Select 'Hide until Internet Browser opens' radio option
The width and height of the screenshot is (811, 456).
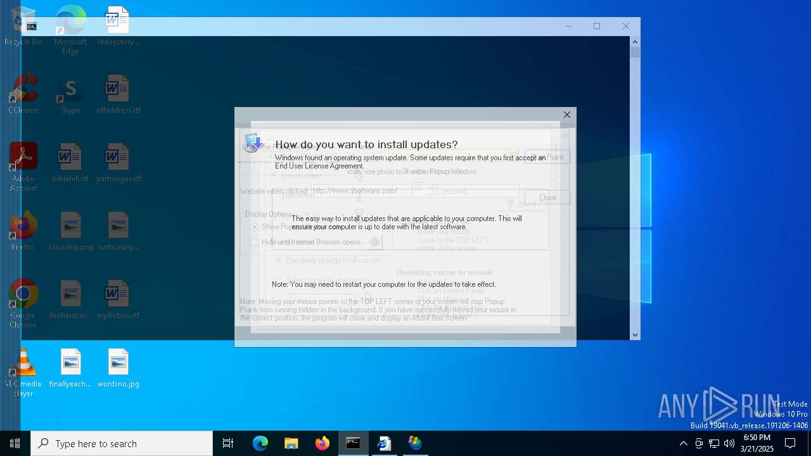[x=307, y=242]
